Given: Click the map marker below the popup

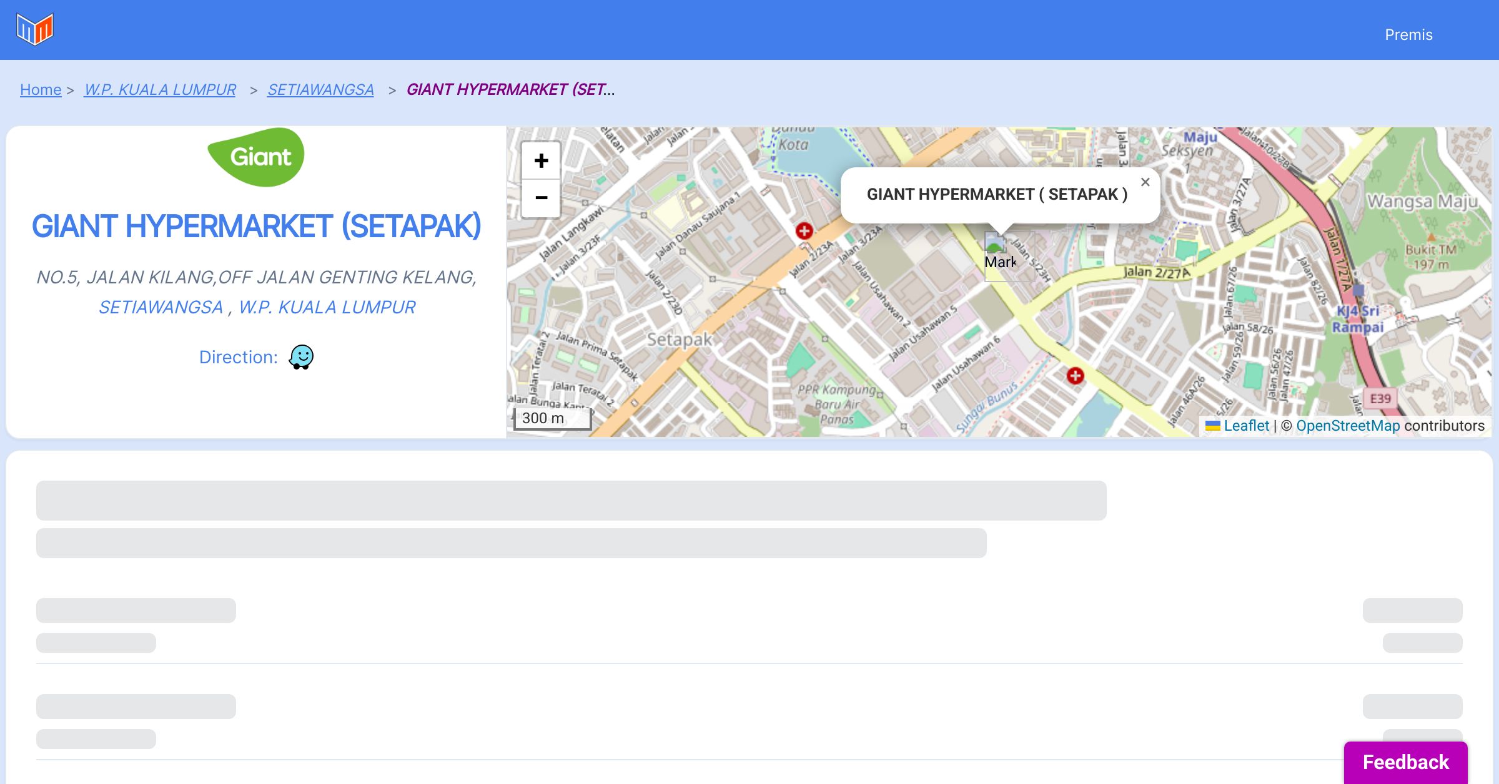Looking at the screenshot, I should tap(998, 252).
